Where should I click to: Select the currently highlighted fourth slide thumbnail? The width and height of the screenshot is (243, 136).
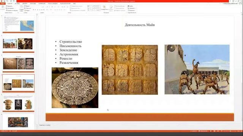(x=19, y=83)
